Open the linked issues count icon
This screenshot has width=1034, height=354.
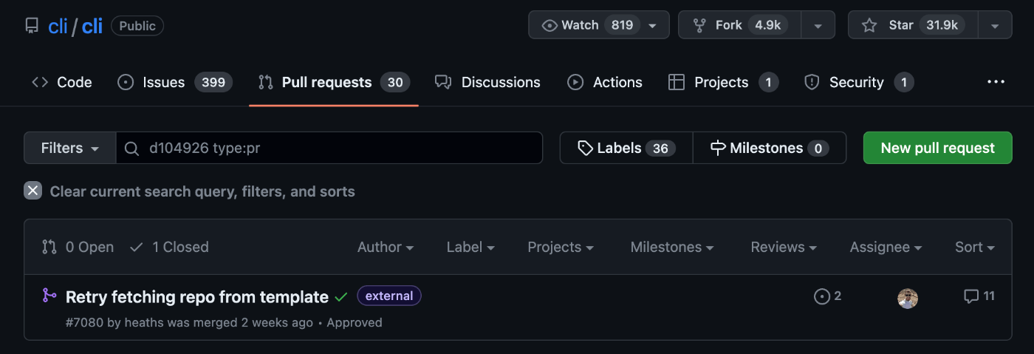point(821,296)
